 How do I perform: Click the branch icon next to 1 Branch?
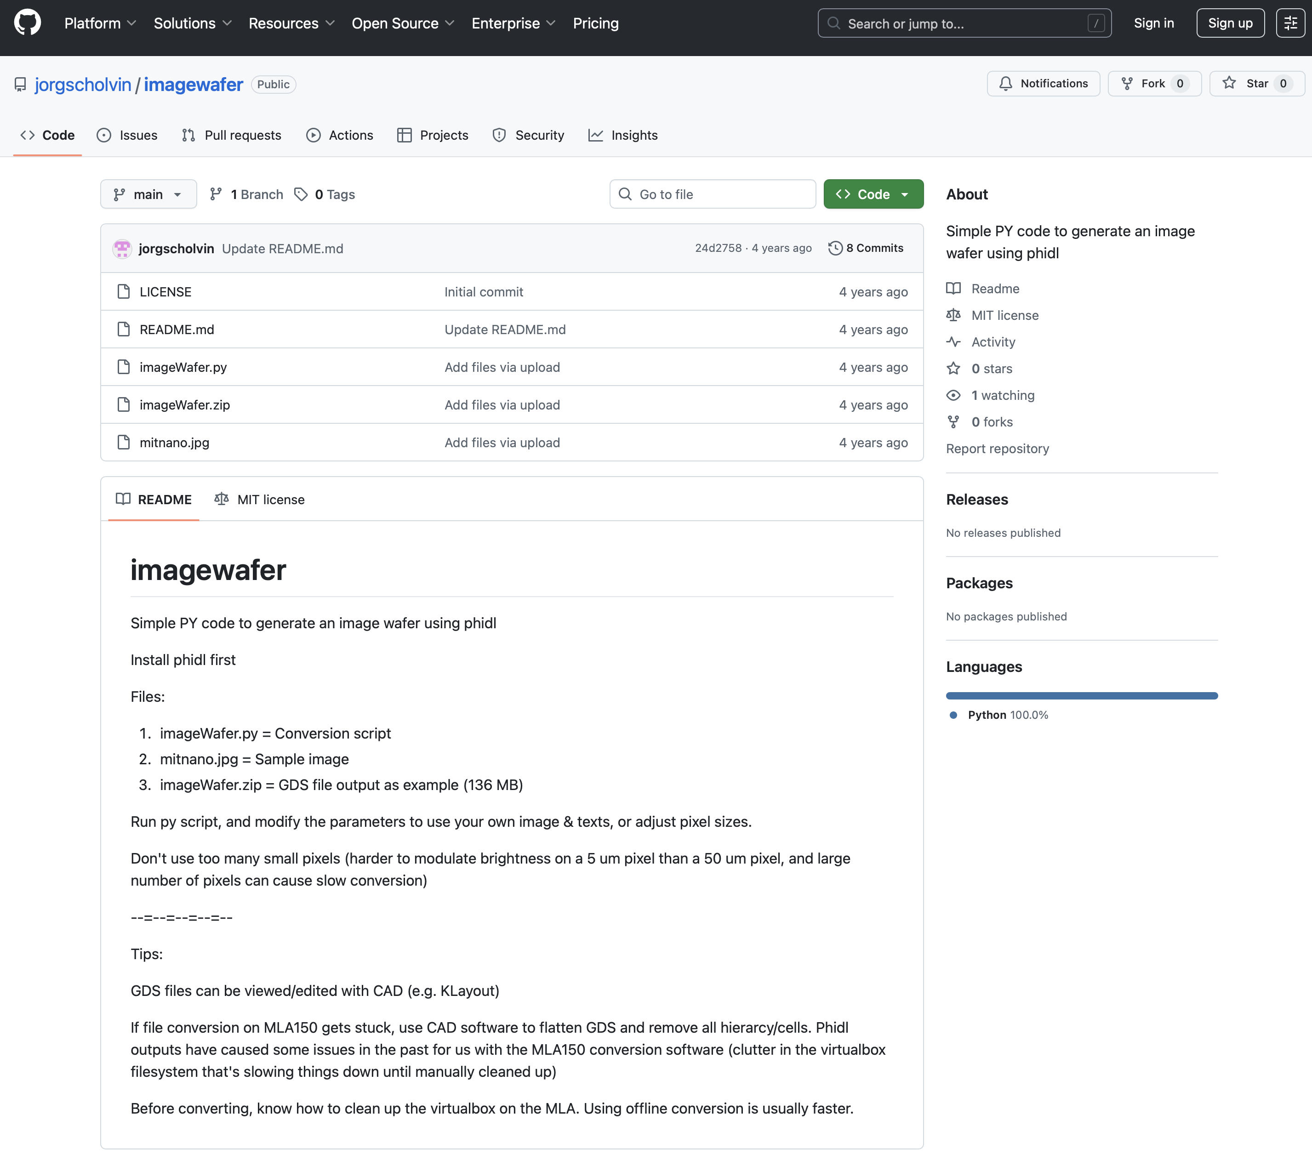(217, 194)
